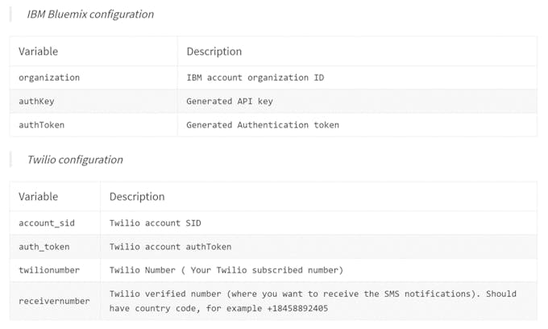Click the IBM account organization ID description
Image resolution: width=548 pixels, height=329 pixels.
coord(255,77)
